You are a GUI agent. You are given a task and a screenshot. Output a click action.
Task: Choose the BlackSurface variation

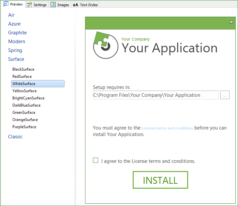[23, 69]
